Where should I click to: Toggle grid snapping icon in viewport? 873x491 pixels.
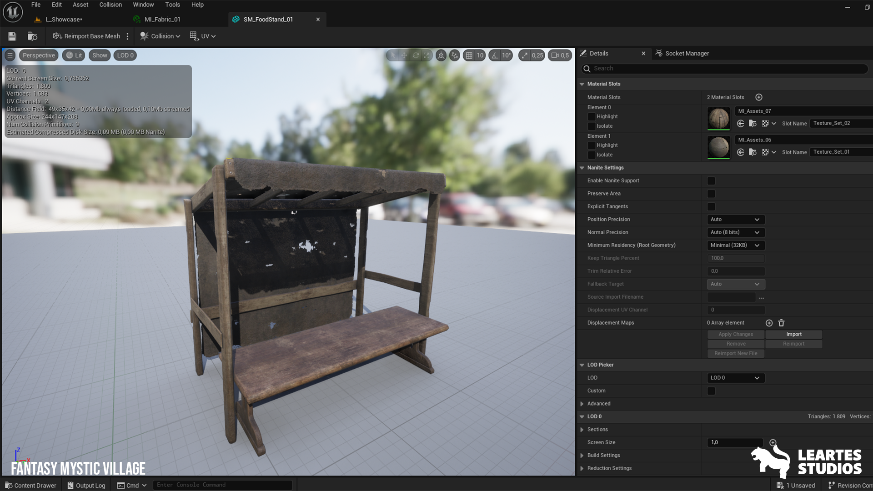(x=469, y=55)
